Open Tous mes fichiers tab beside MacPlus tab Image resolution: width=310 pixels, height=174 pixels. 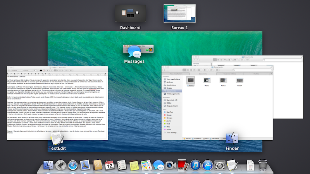230,74
